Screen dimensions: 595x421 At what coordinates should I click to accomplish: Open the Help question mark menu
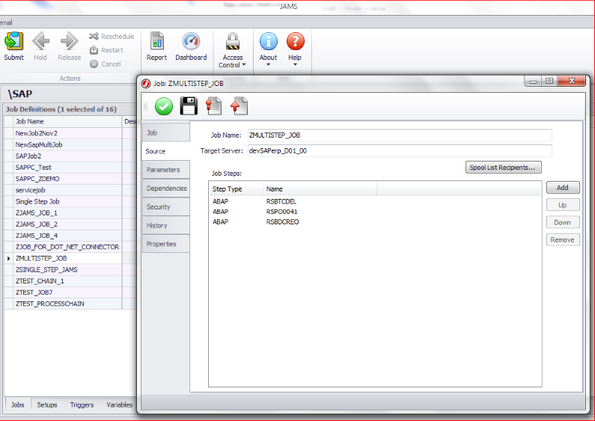click(295, 41)
